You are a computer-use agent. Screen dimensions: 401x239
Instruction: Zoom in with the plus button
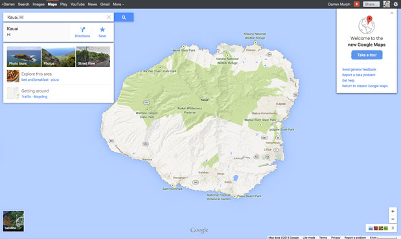point(393,211)
